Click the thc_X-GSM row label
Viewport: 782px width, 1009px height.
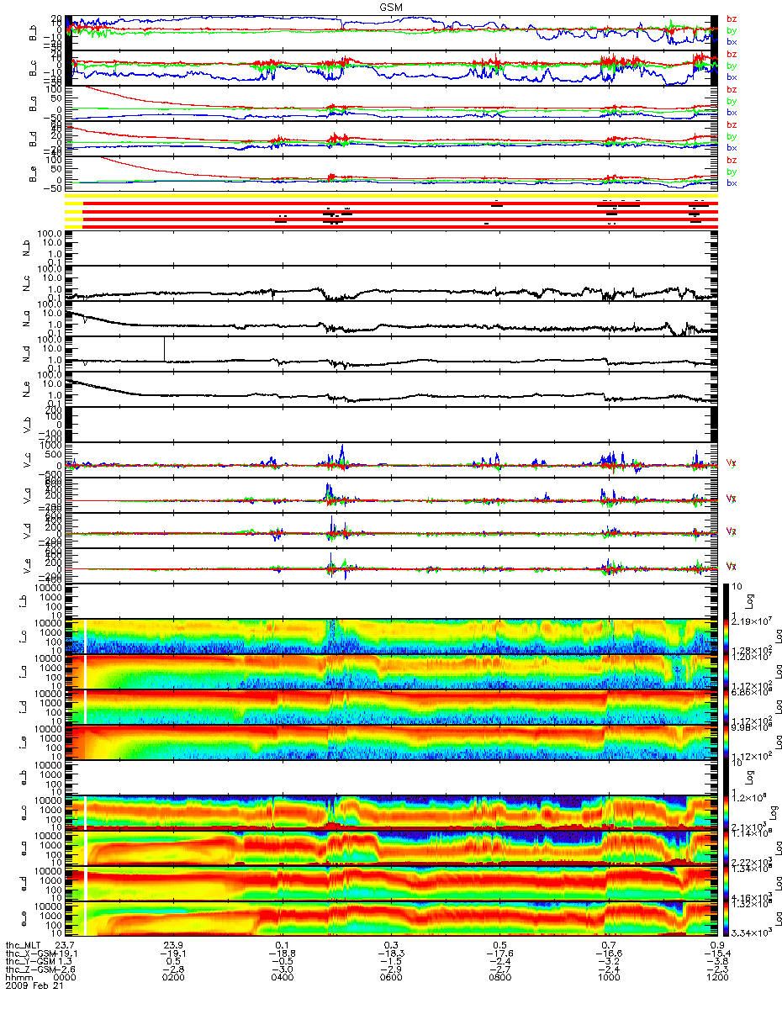click(30, 954)
